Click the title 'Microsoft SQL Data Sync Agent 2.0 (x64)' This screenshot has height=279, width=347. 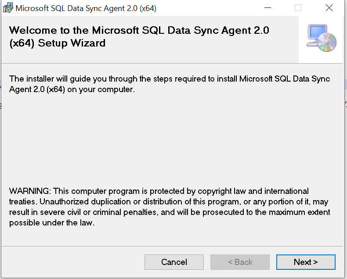pos(86,8)
